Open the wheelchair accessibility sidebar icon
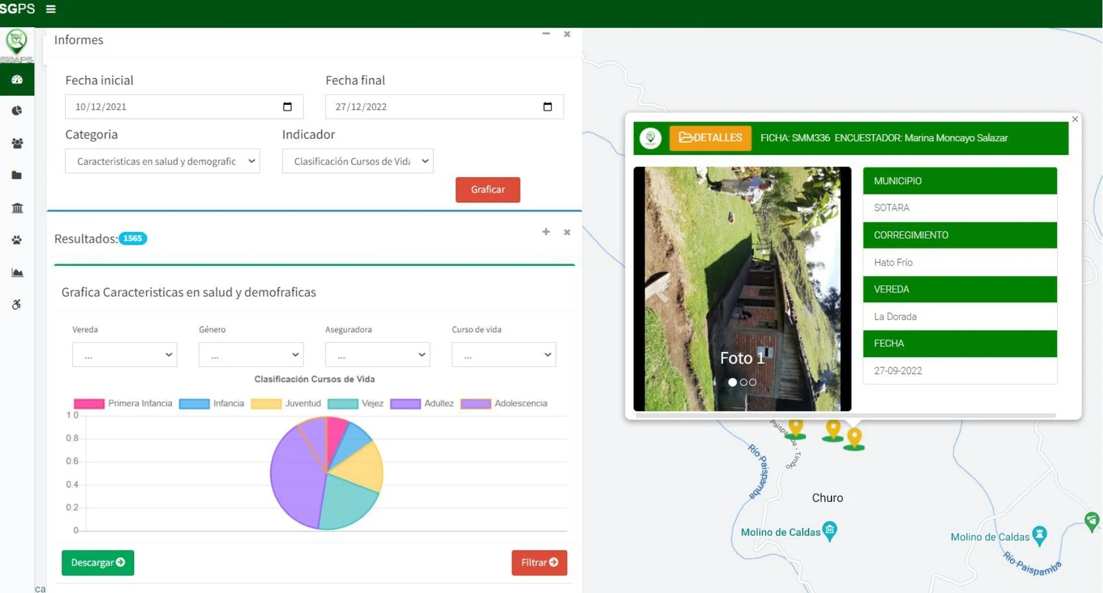Screen dimensions: 1103x593 [x=17, y=304]
